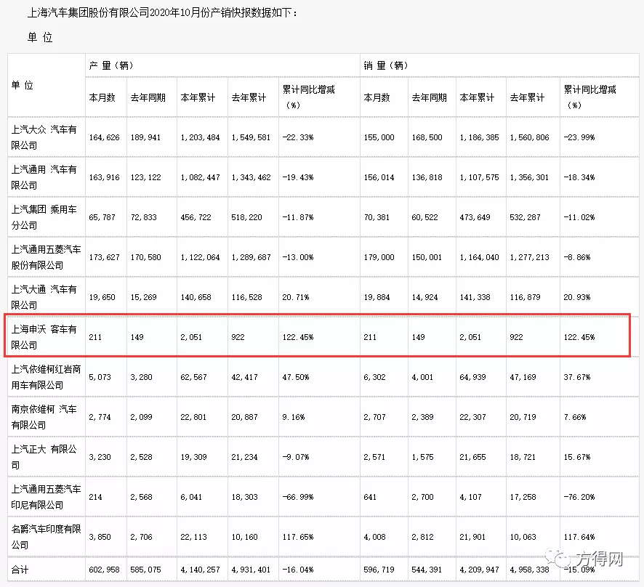
Task: Select the value 518,220
Action: tap(246, 217)
